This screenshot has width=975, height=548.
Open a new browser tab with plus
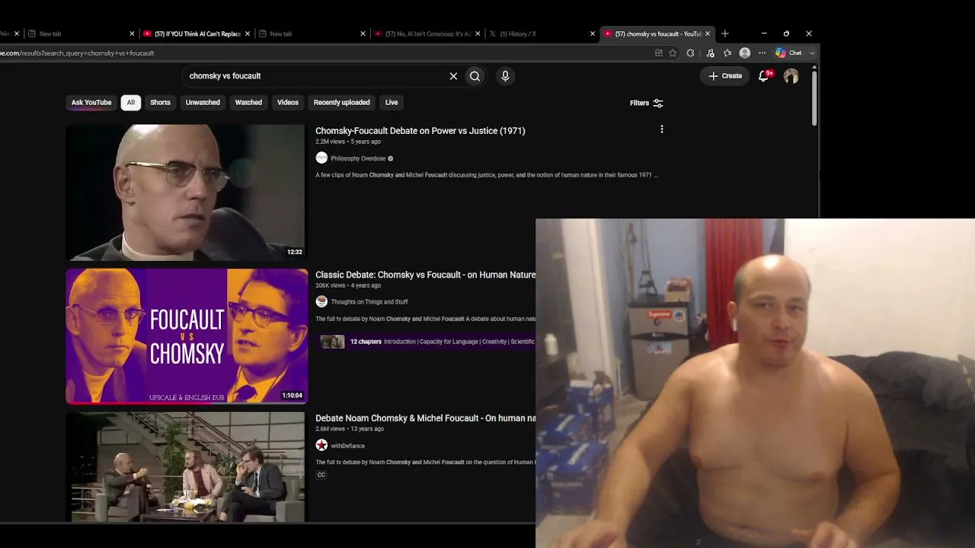[725, 33]
